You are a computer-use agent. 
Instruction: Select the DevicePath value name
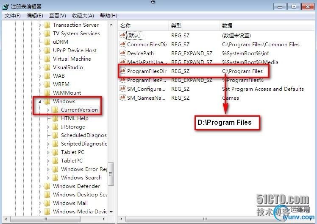140,53
